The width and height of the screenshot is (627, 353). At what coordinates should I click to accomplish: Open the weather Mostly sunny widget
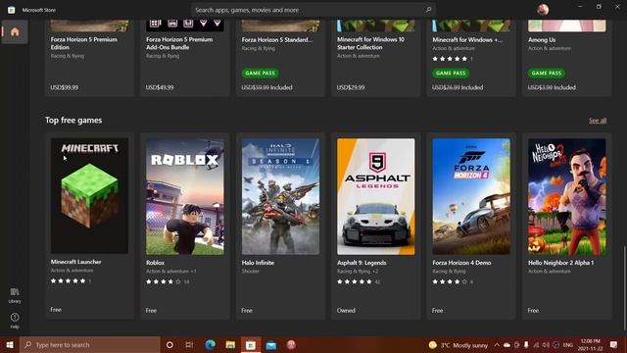tap(458, 345)
